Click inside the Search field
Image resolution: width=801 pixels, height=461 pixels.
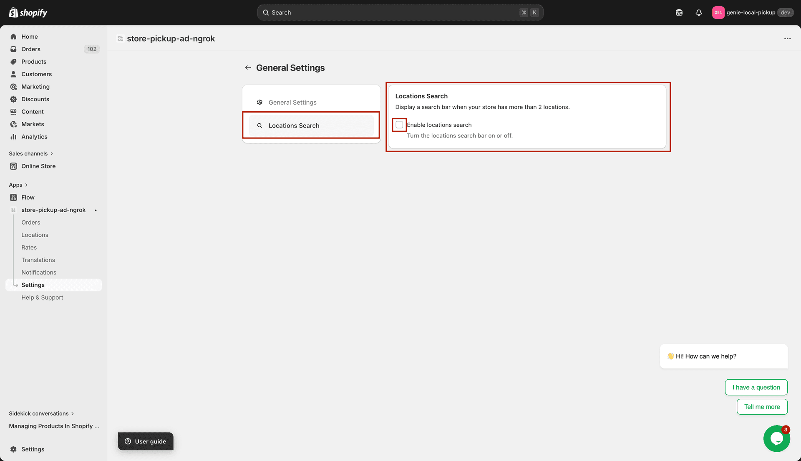click(x=400, y=13)
